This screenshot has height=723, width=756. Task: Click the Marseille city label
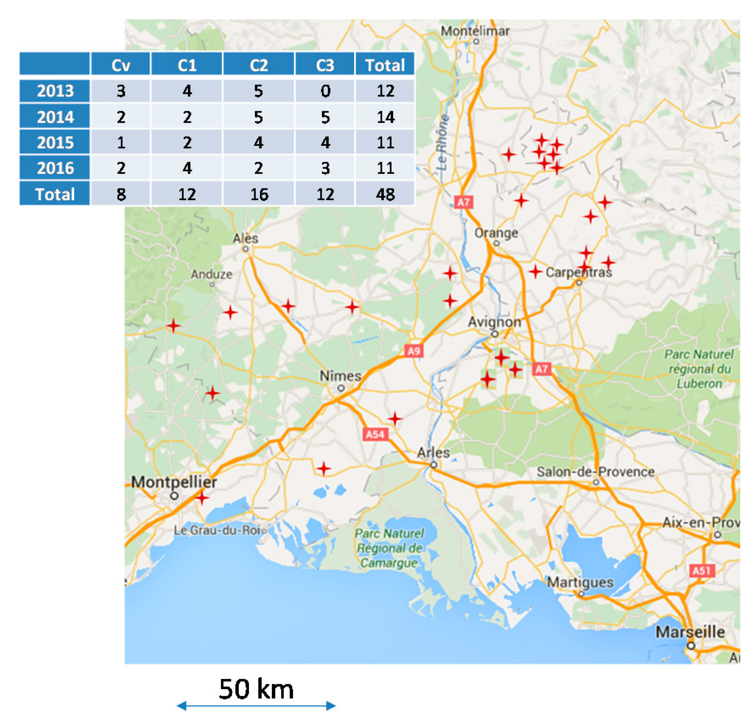690,632
